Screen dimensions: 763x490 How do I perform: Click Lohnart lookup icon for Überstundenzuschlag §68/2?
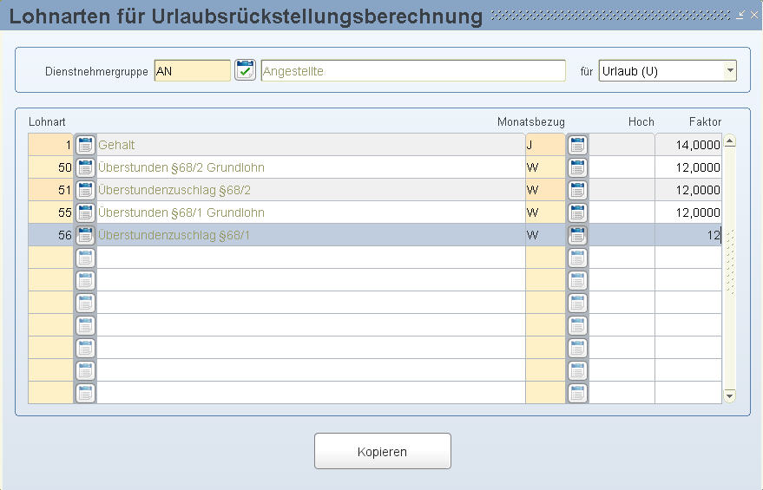pos(85,190)
